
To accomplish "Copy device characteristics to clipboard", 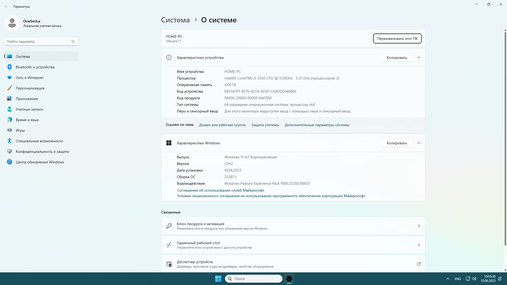I will click(397, 58).
